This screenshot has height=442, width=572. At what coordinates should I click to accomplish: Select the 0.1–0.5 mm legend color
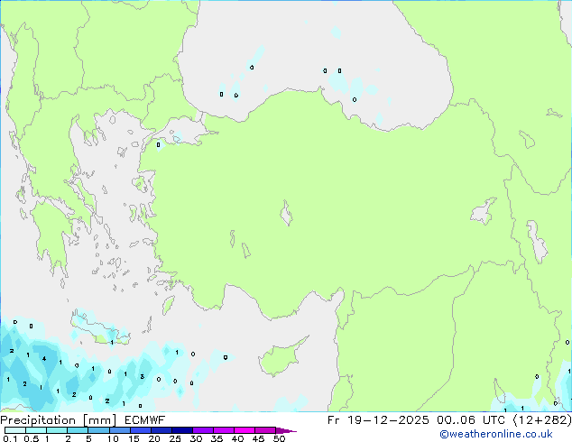tap(15, 430)
